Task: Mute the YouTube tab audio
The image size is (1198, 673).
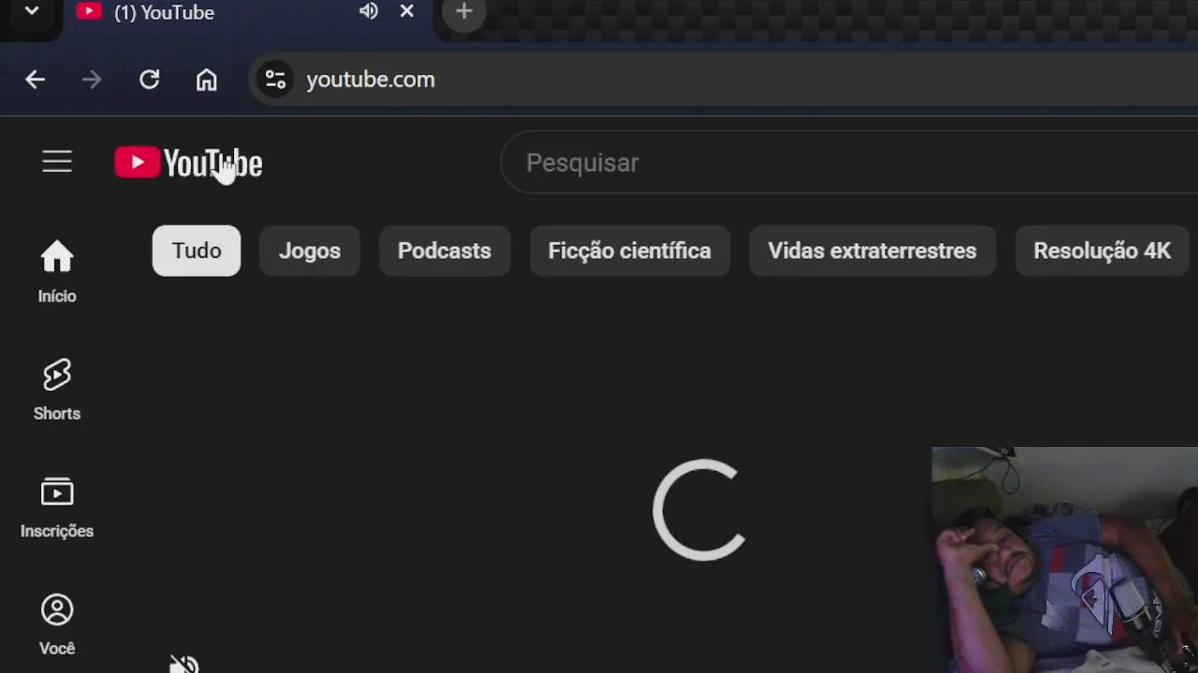Action: (369, 11)
